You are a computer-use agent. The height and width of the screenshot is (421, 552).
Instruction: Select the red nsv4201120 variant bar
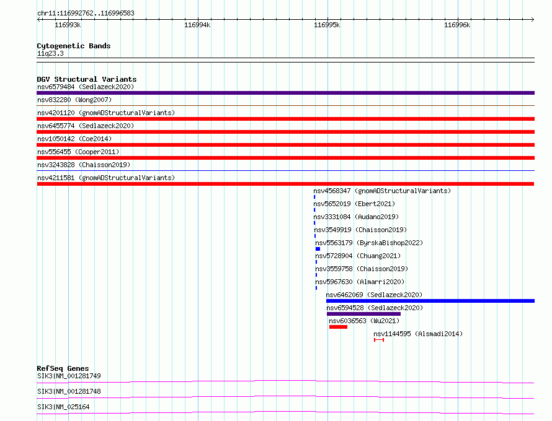click(x=285, y=119)
